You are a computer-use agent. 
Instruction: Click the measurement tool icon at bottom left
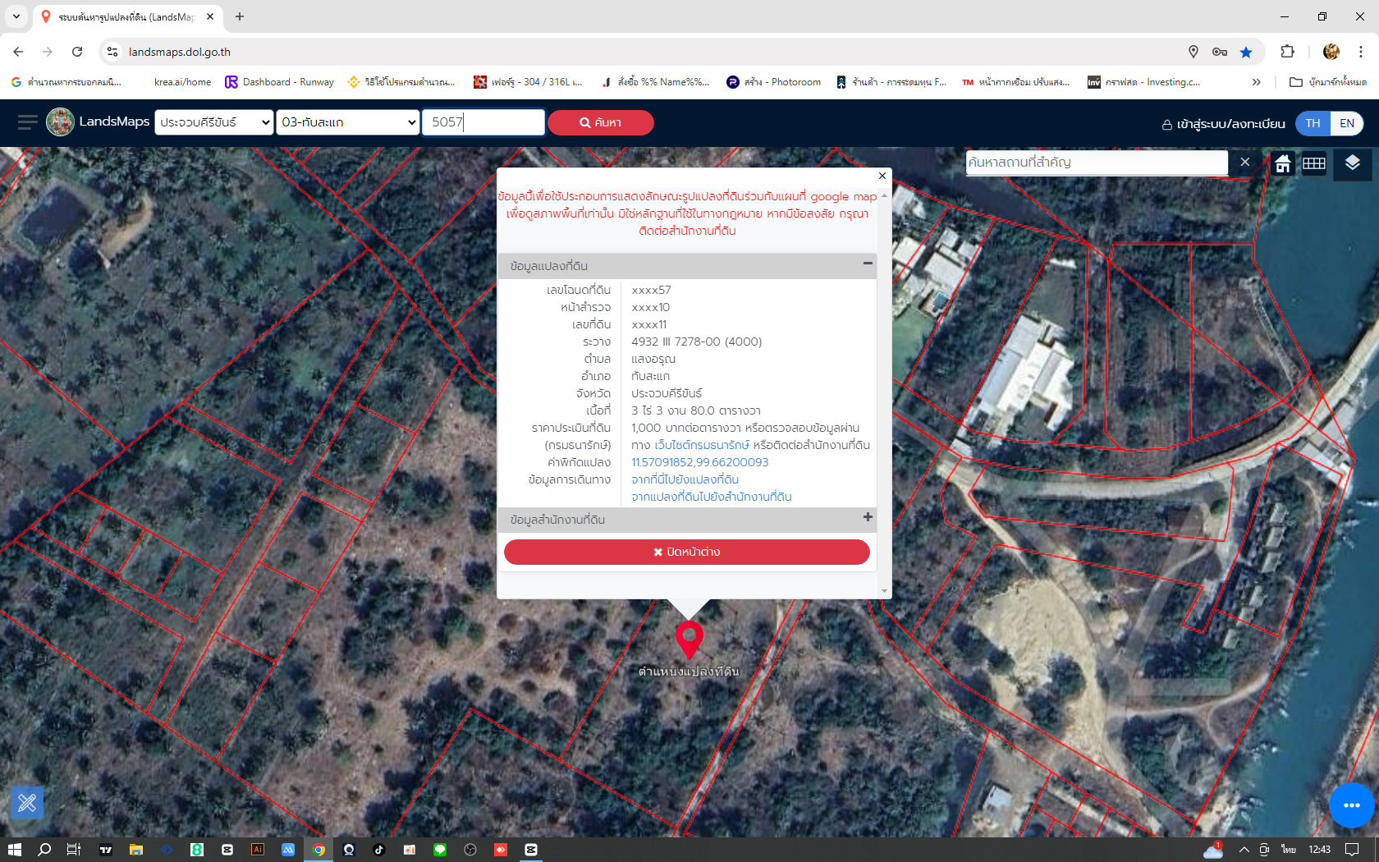(27, 802)
